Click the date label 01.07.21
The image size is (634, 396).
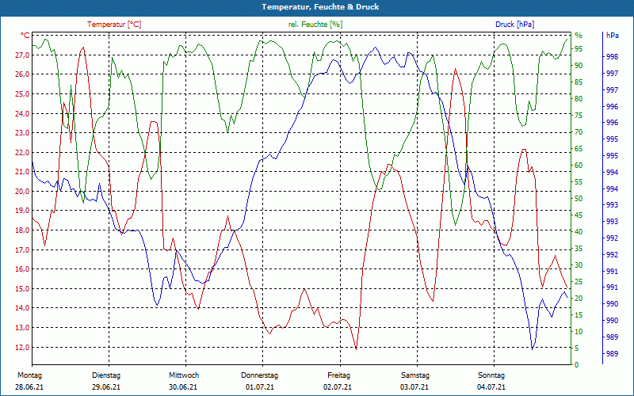260,387
